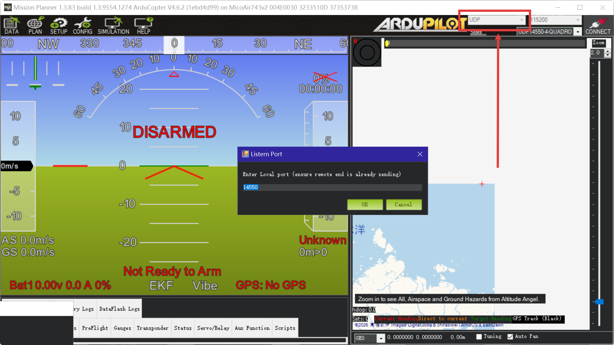This screenshot has width=614, height=345.
Task: Confirm port with the OK button
Action: 365,205
